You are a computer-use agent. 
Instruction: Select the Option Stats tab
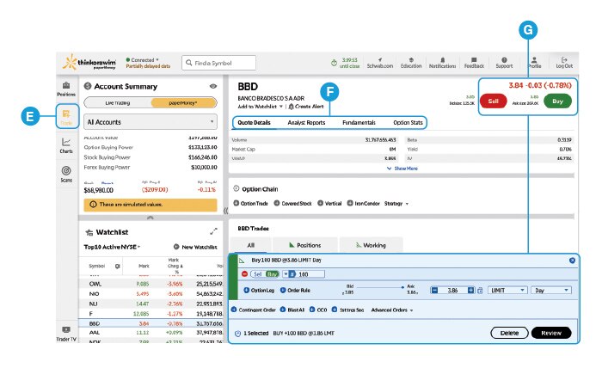point(408,122)
